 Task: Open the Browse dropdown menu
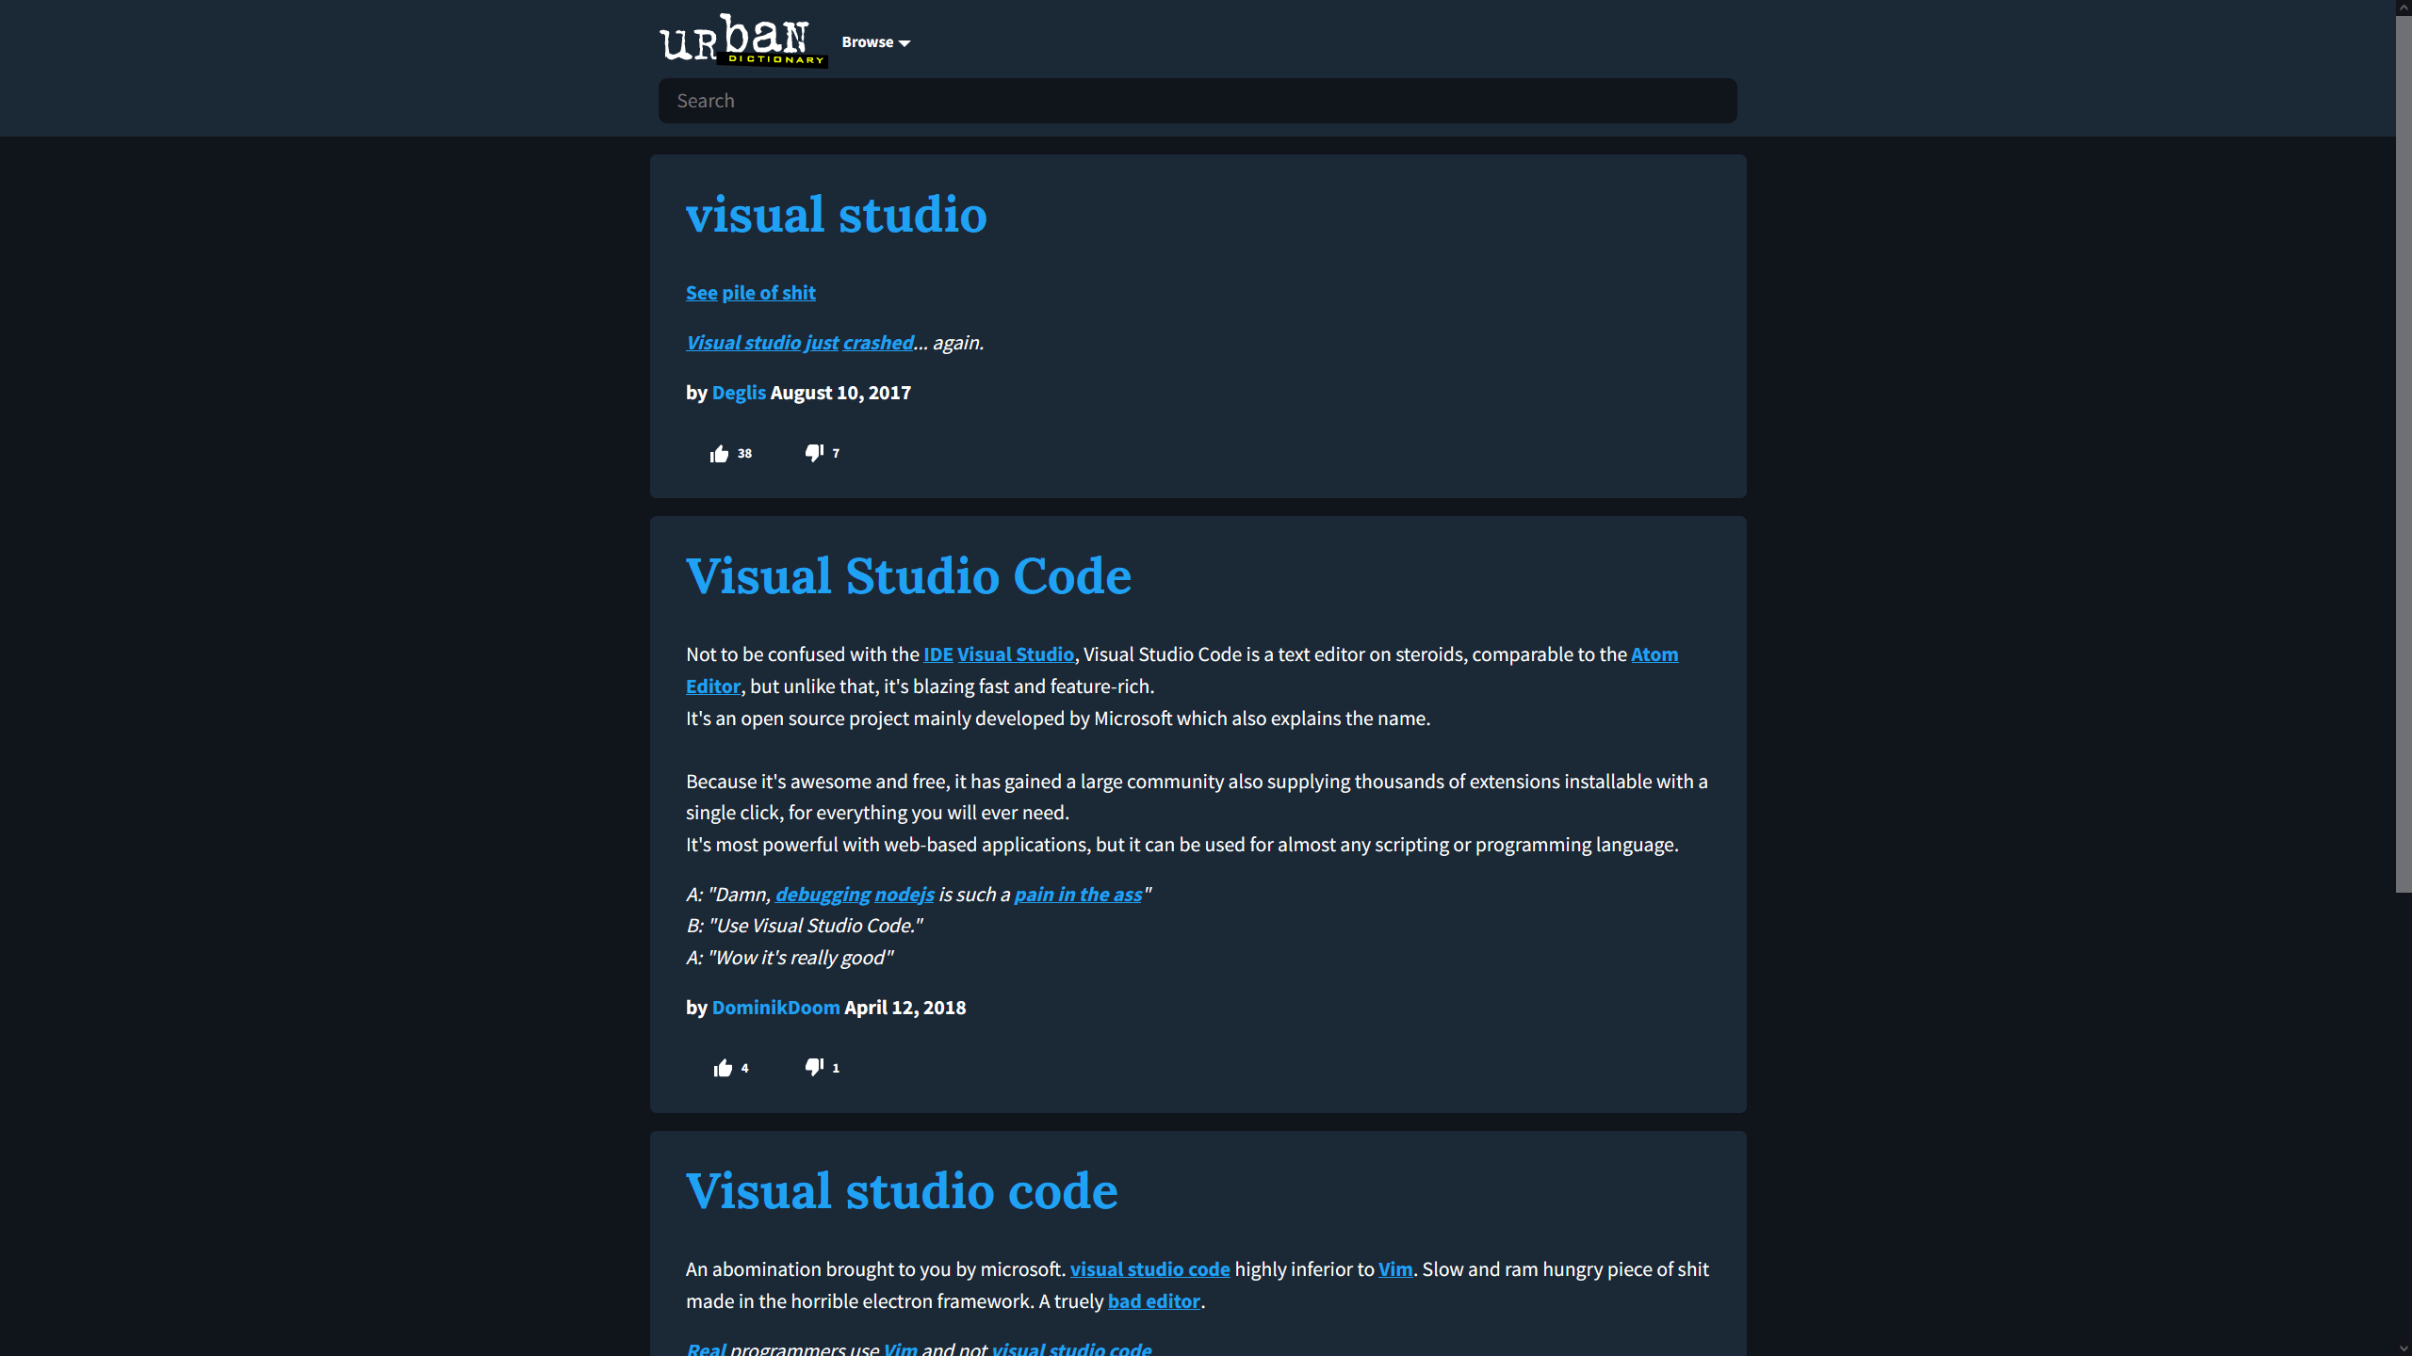tap(875, 42)
